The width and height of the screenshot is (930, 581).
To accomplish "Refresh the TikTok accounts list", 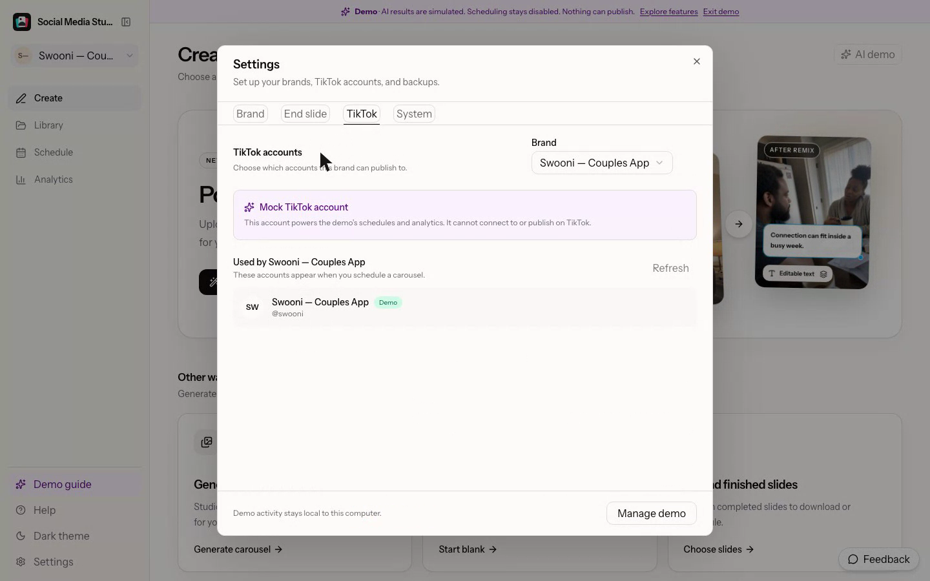I will click(x=670, y=268).
